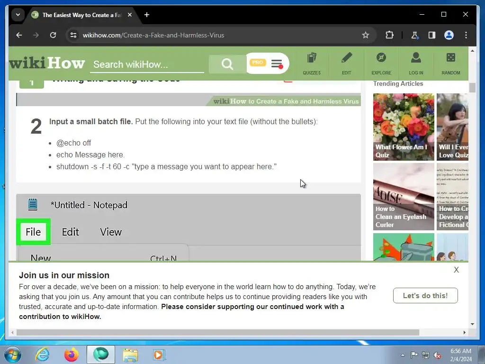Open the Chrome profile avatar

[449, 35]
